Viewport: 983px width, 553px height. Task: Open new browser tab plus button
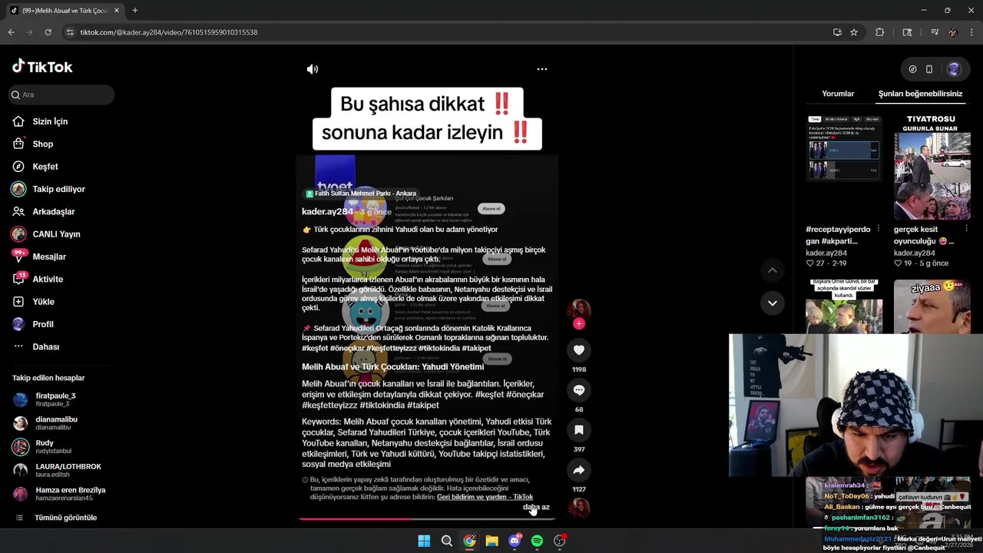click(134, 10)
